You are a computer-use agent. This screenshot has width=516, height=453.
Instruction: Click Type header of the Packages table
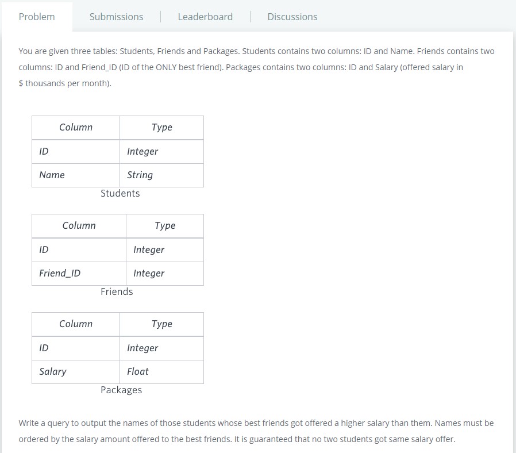(x=162, y=324)
